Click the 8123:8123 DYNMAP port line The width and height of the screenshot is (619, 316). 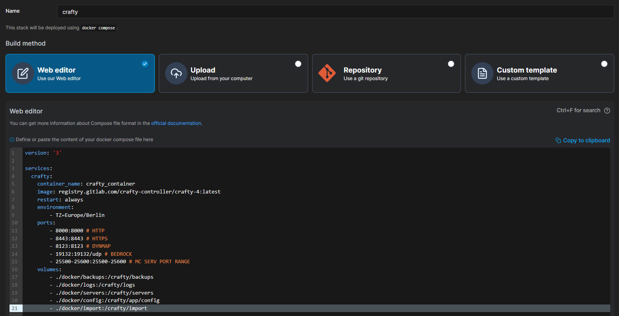[80, 246]
